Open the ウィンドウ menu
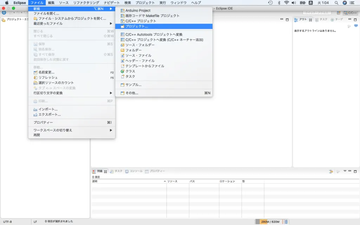This screenshot has width=360, height=225. coord(178,3)
